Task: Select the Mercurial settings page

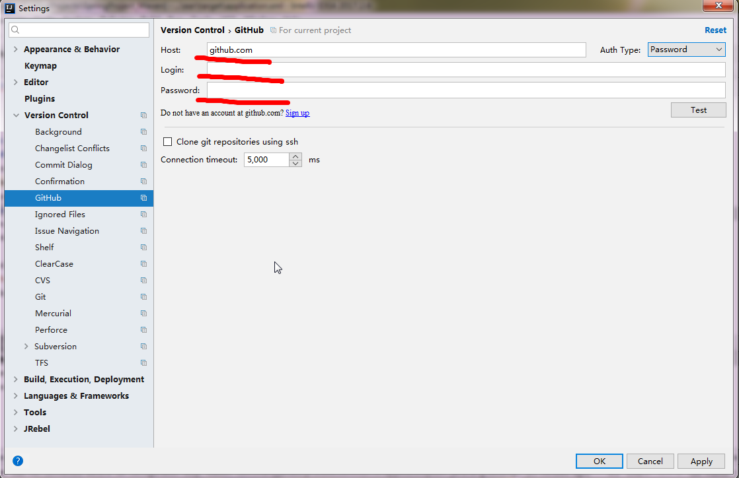Action: [x=54, y=313]
